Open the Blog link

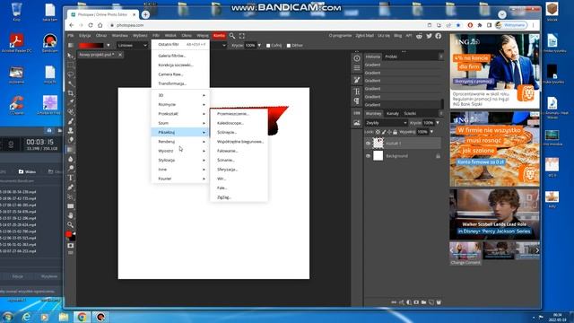(x=398, y=36)
